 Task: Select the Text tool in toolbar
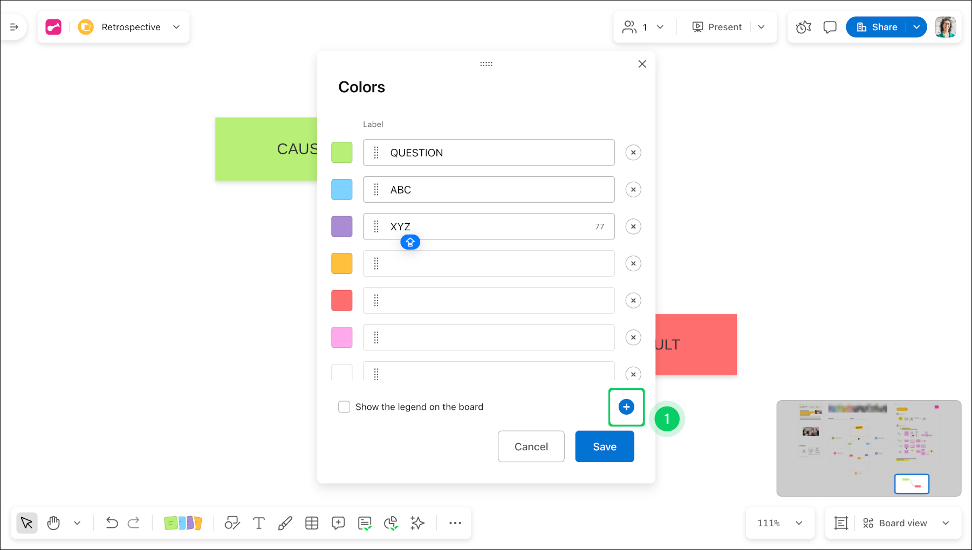[259, 523]
